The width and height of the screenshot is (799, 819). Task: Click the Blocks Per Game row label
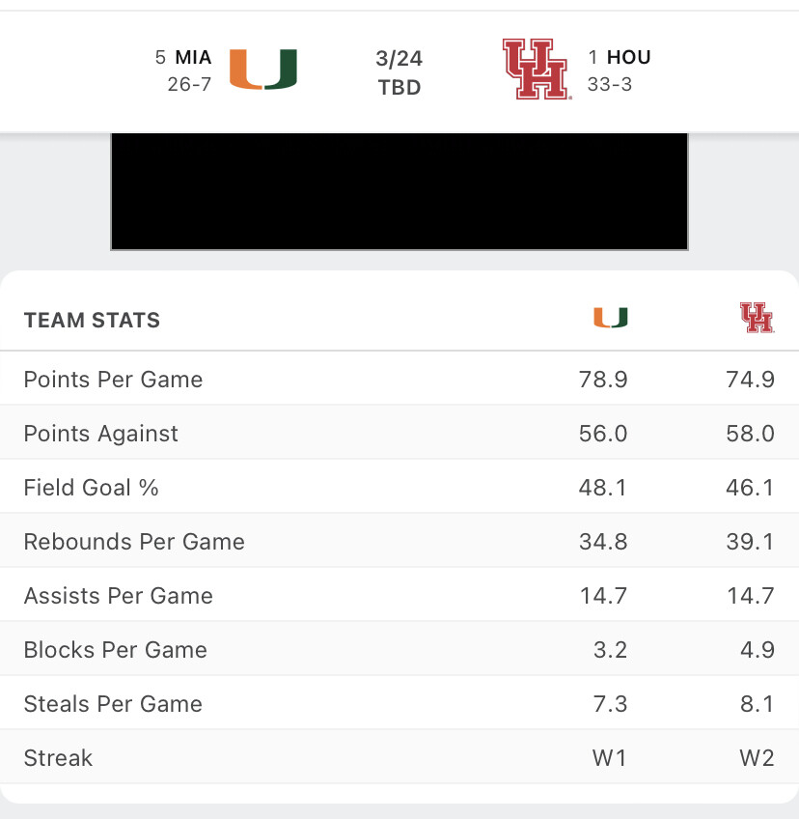click(115, 650)
